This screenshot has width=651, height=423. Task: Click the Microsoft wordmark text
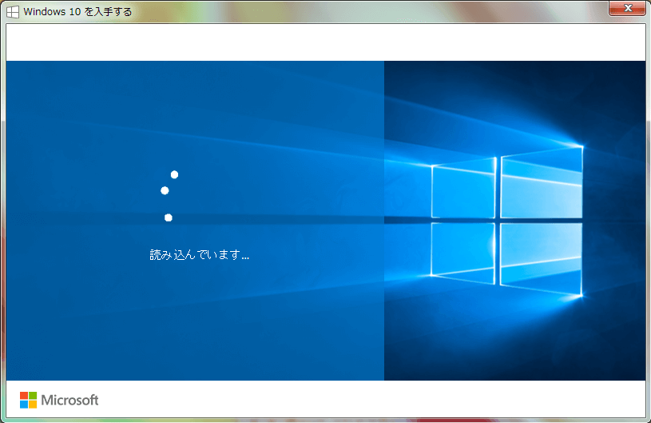coord(69,400)
